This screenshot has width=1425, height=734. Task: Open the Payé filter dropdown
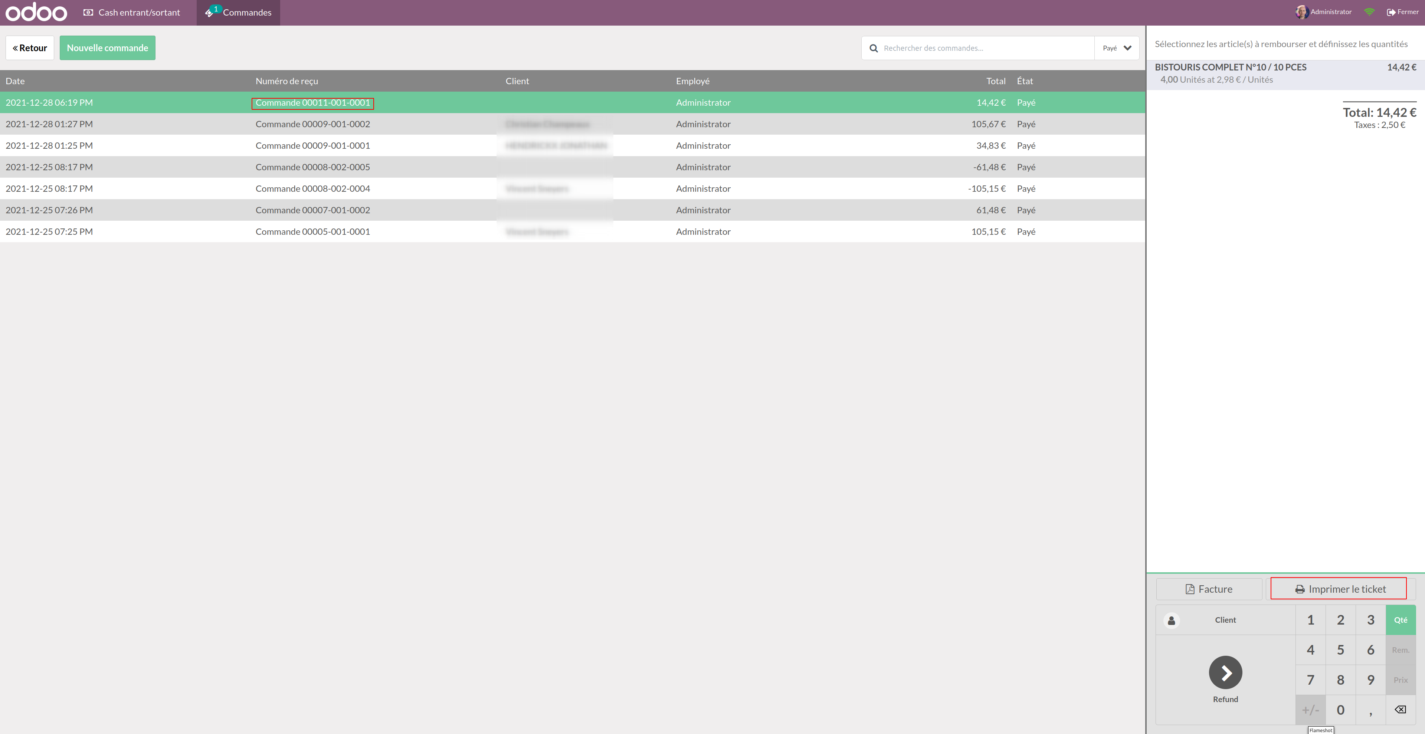[1116, 48]
